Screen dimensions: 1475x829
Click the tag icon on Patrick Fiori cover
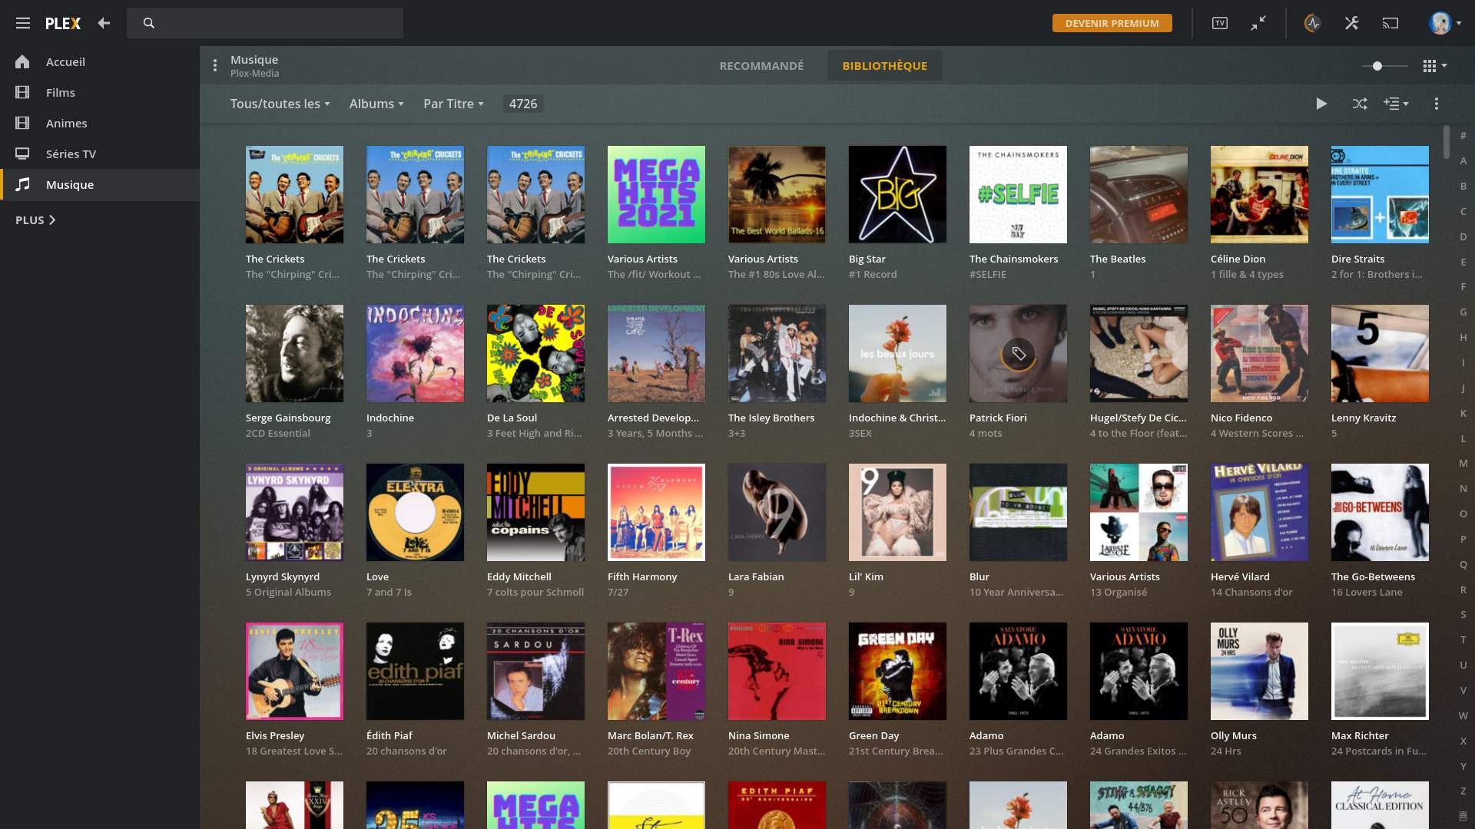tap(1018, 353)
